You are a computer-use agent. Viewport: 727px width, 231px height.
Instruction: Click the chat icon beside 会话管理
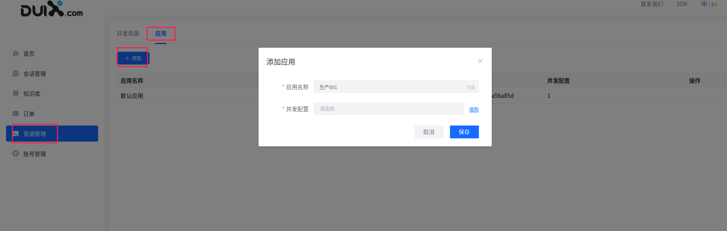[x=16, y=73]
